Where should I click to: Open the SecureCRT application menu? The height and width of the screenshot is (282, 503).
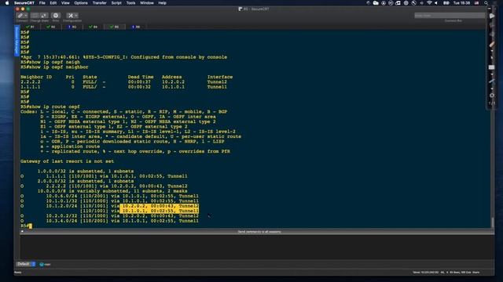click(x=24, y=3)
